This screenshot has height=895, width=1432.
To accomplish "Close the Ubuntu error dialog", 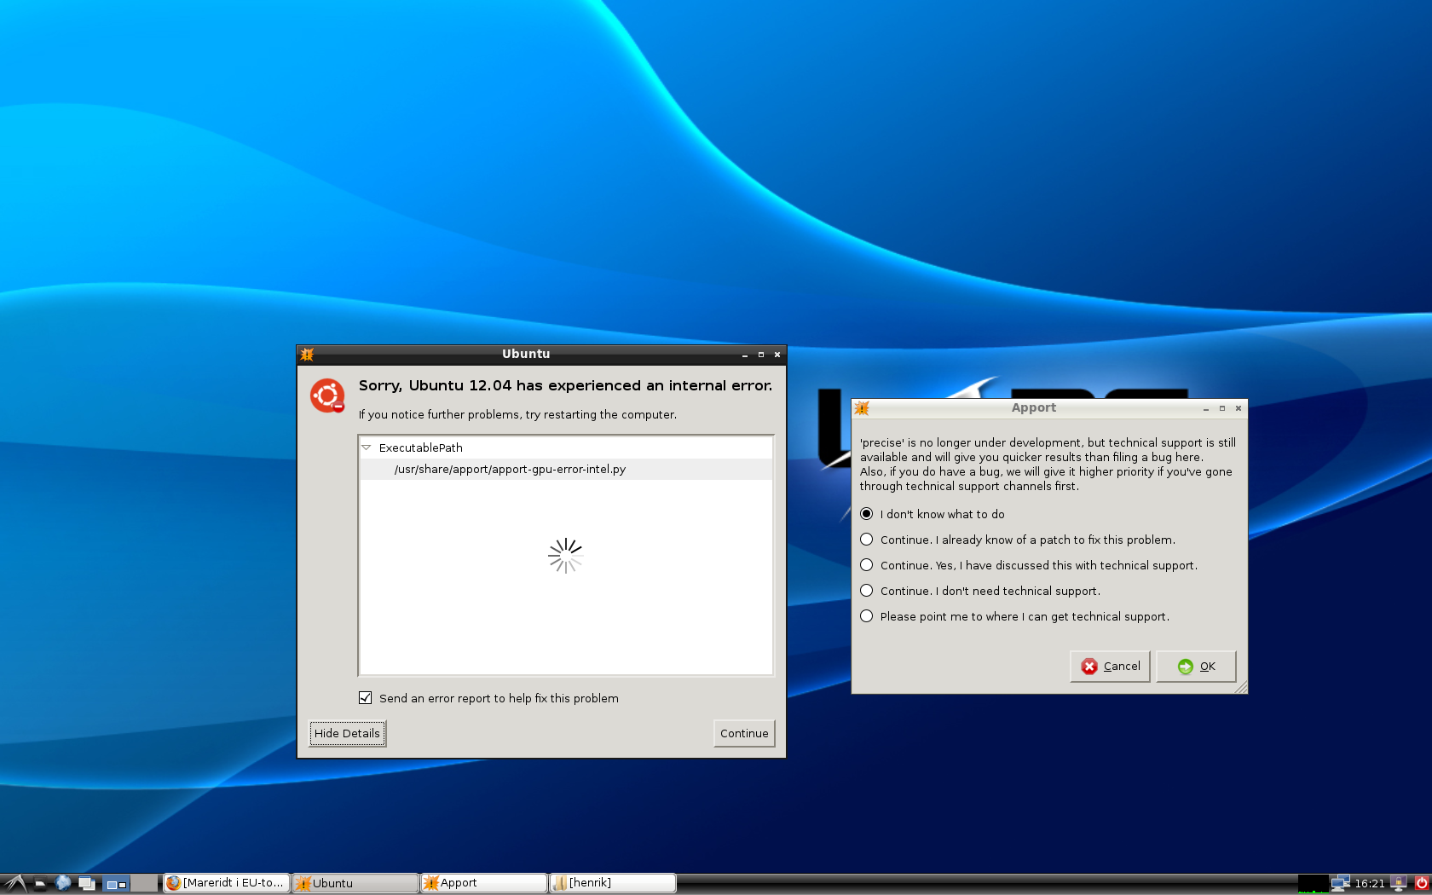I will click(x=777, y=355).
